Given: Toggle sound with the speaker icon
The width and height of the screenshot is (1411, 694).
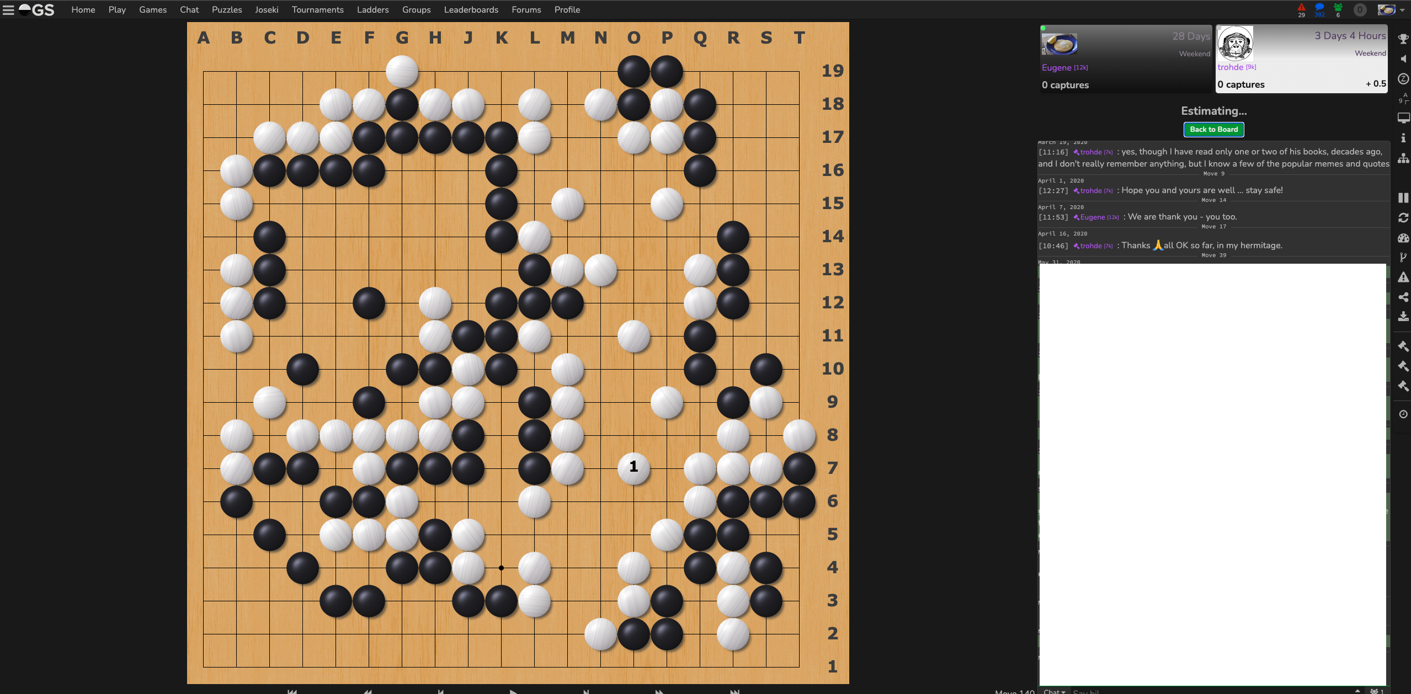Looking at the screenshot, I should coord(1403,59).
